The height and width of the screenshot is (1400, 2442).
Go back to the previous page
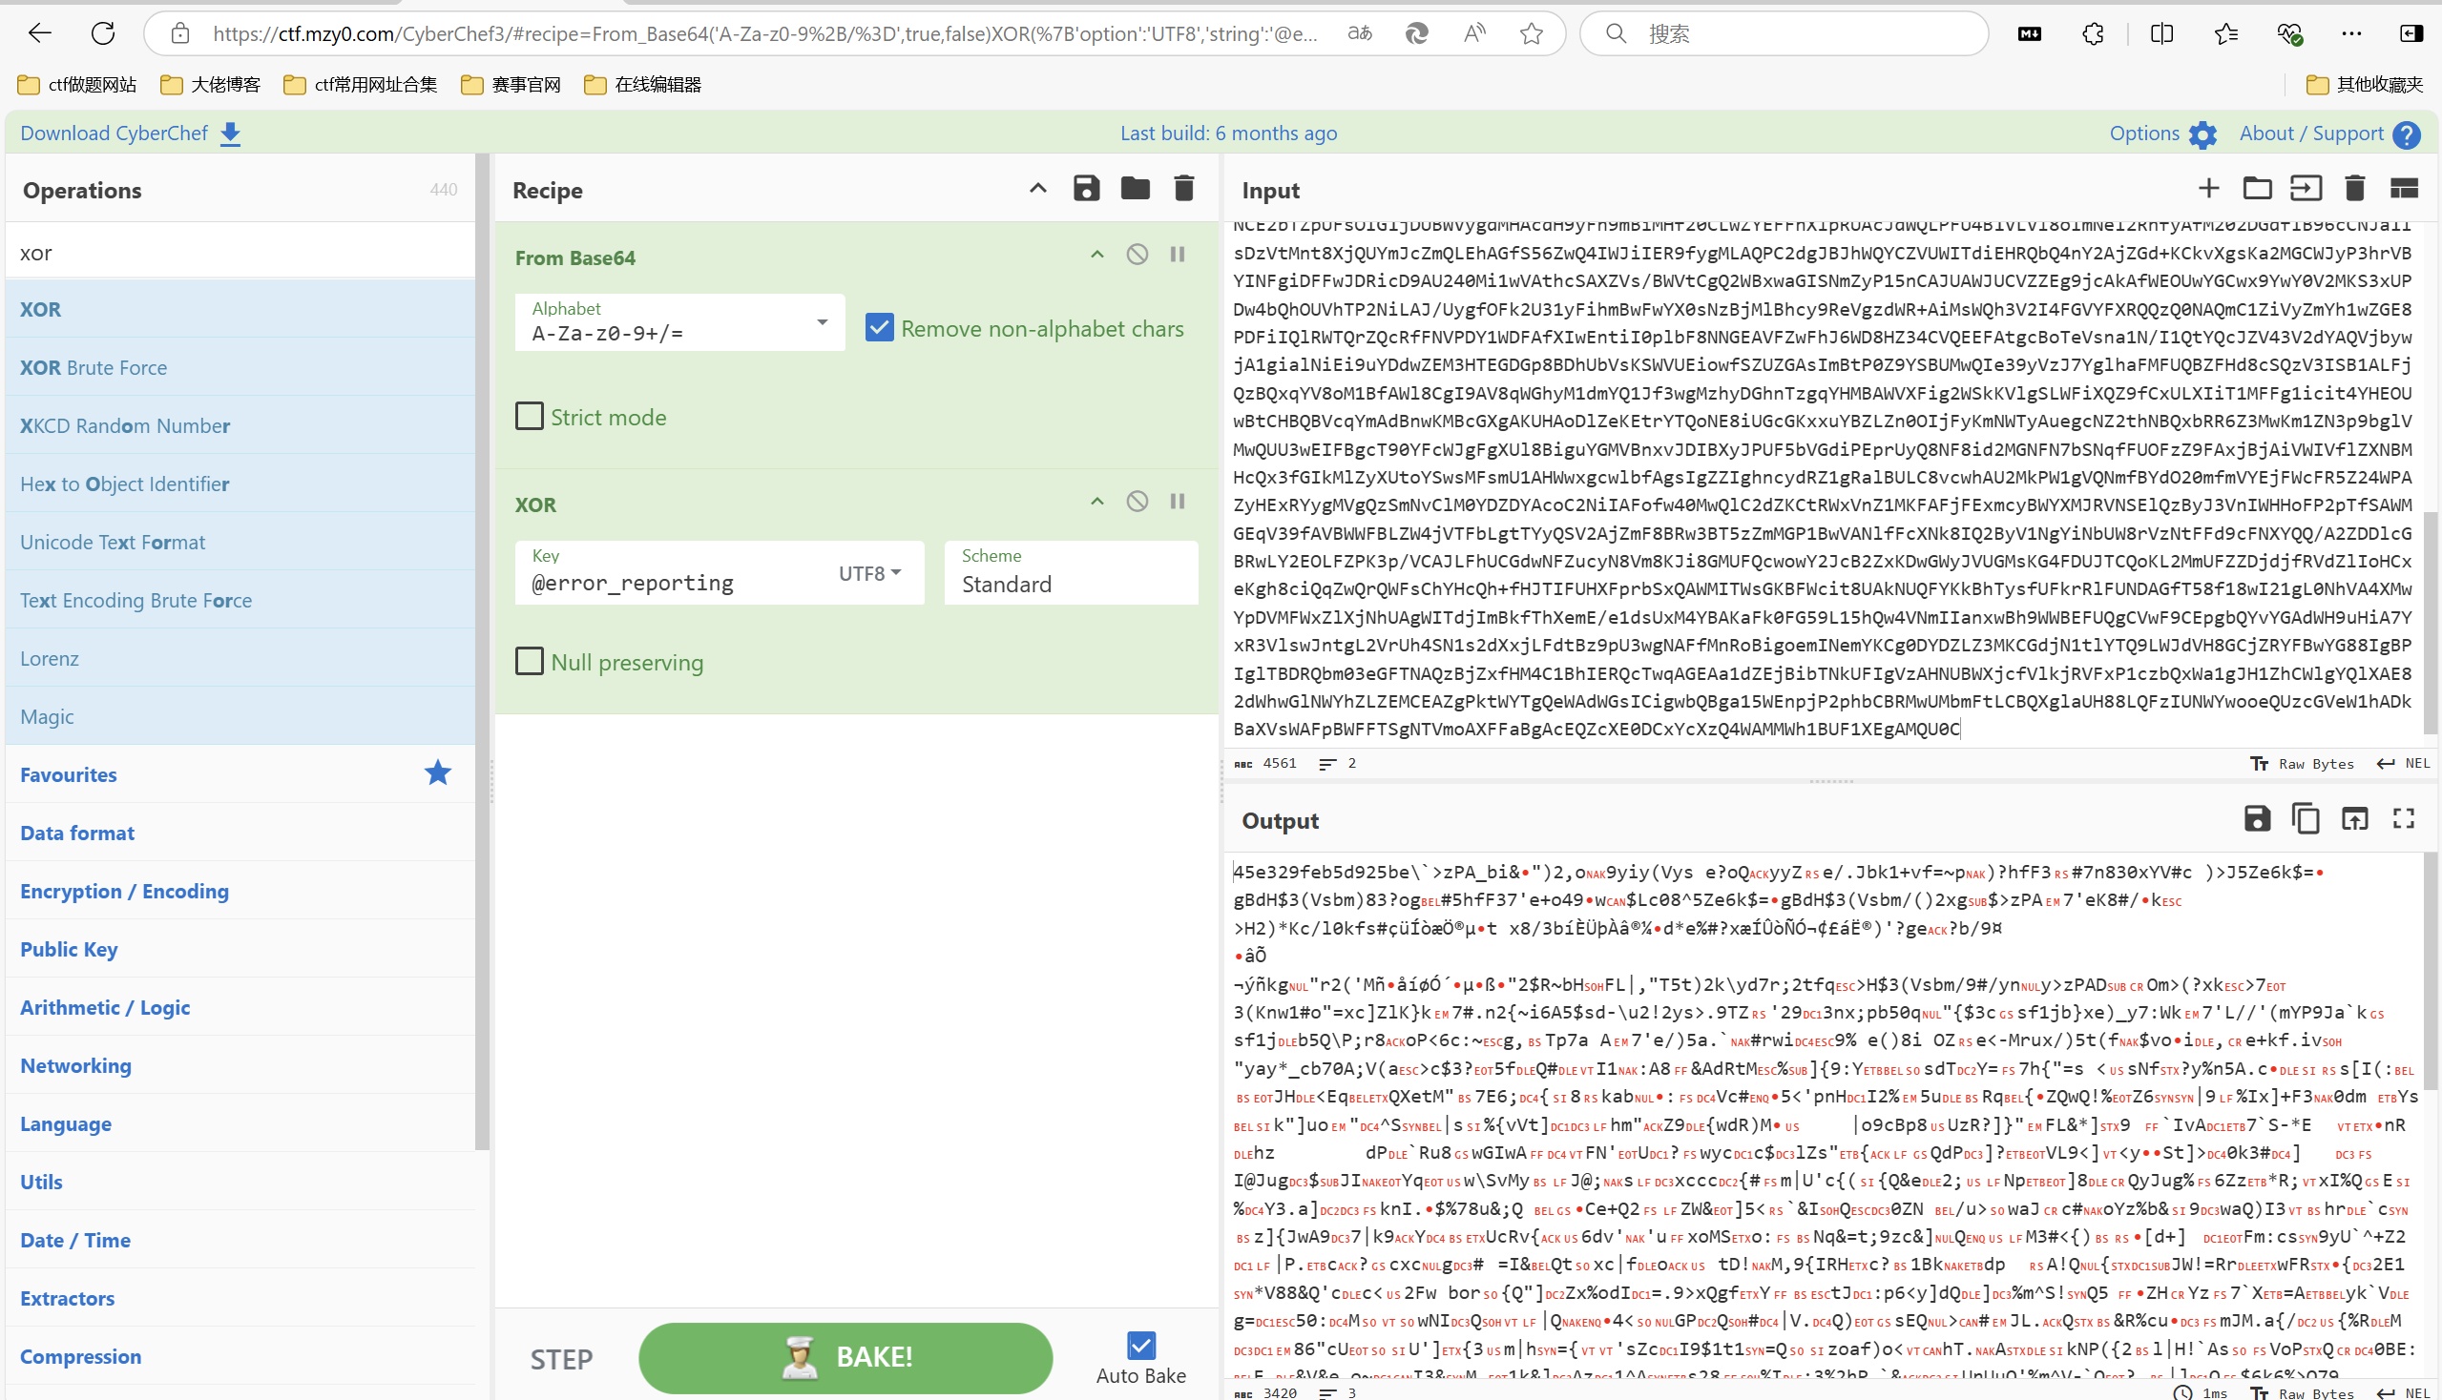[39, 33]
